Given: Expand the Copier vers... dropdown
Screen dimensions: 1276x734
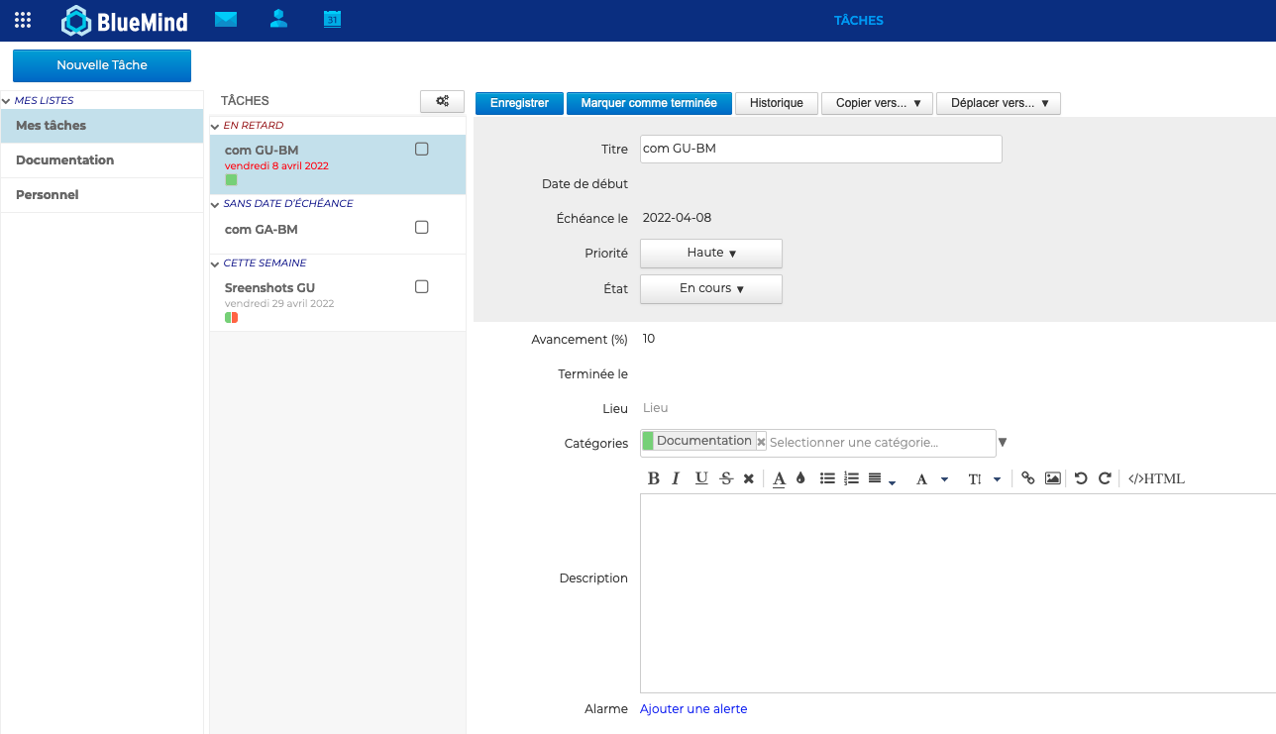Looking at the screenshot, I should click(877, 103).
